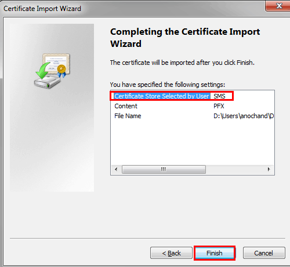Click the D:\Users\anochand file path value
Screen dimensions: 290x267
click(x=244, y=116)
